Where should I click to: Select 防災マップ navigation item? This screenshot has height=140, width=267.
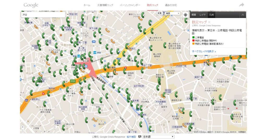coord(153,5)
